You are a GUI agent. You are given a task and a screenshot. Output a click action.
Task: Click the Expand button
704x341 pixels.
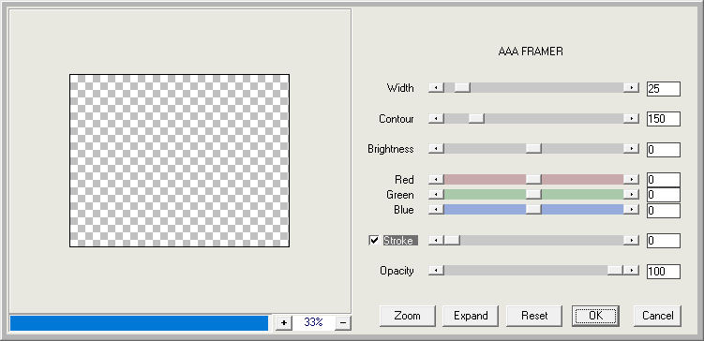pos(471,316)
